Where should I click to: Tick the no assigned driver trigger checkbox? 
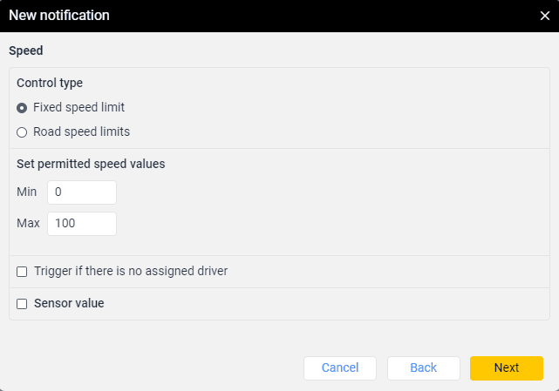click(22, 272)
